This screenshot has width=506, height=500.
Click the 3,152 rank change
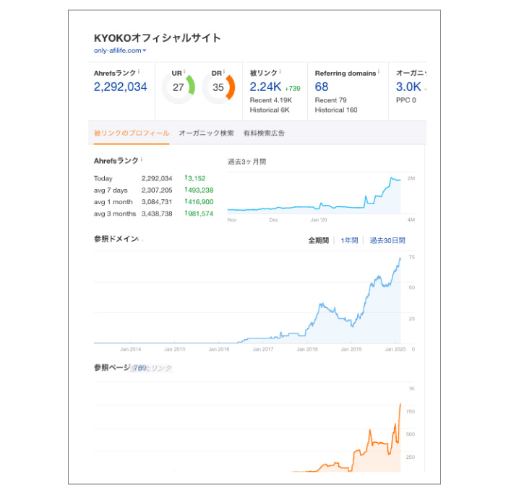(x=195, y=178)
